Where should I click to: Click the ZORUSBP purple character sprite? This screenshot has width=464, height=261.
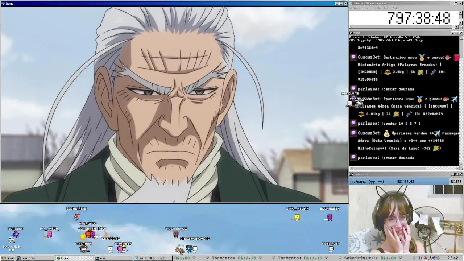(x=16, y=235)
